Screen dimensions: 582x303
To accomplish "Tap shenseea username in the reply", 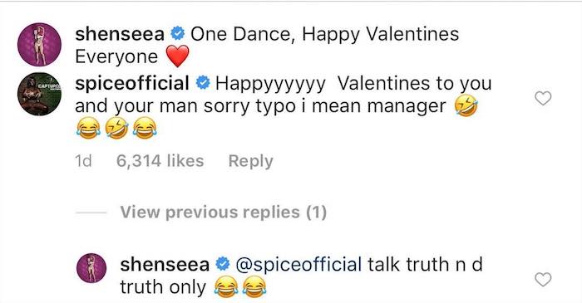I will pyautogui.click(x=165, y=265).
